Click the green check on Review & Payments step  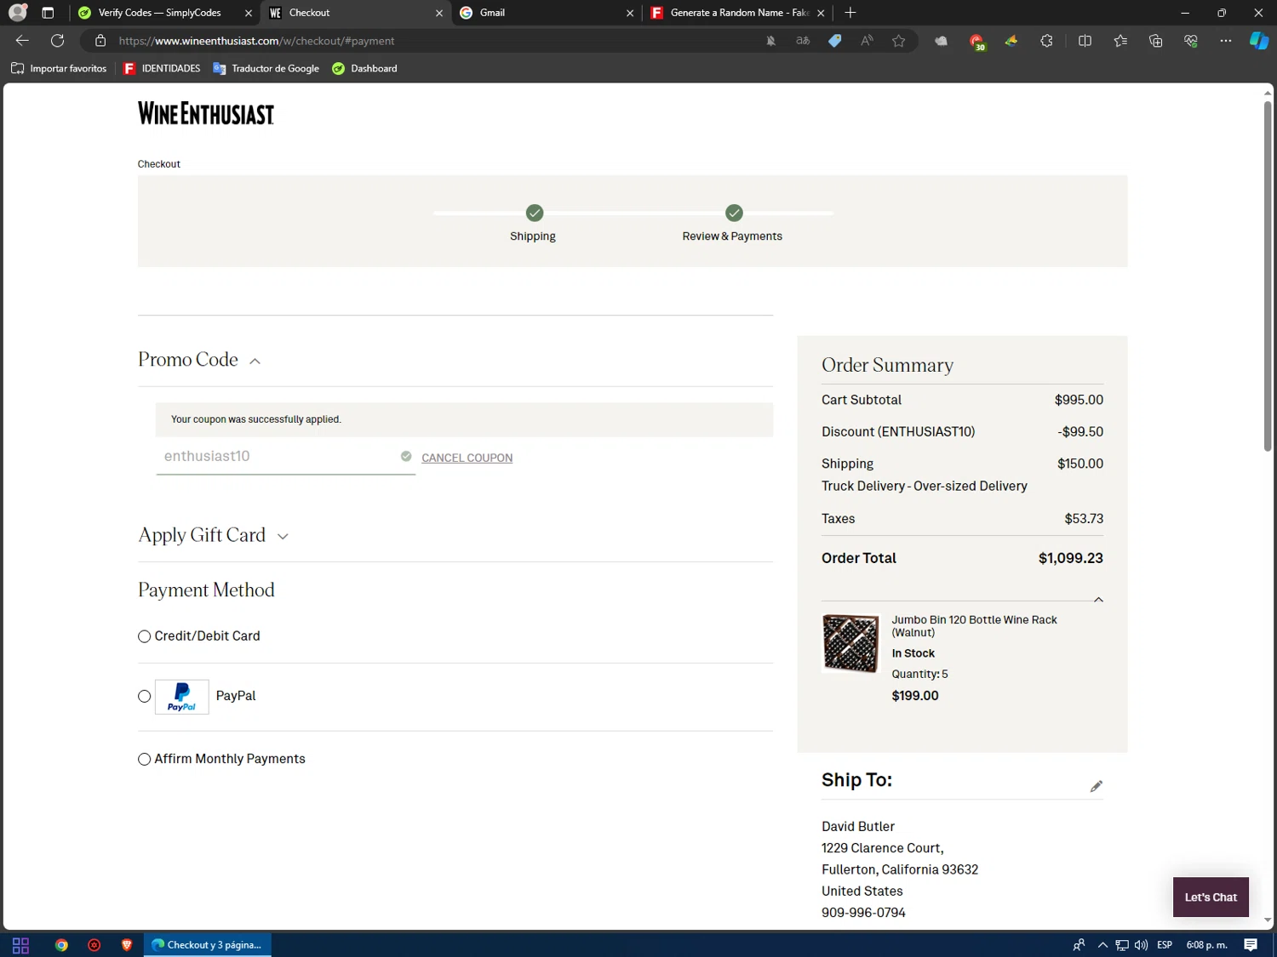point(734,213)
